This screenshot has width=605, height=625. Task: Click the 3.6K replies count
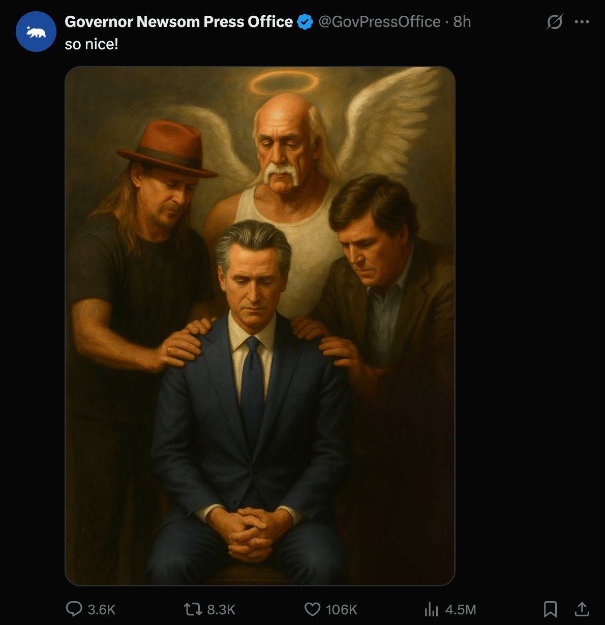pos(102,609)
